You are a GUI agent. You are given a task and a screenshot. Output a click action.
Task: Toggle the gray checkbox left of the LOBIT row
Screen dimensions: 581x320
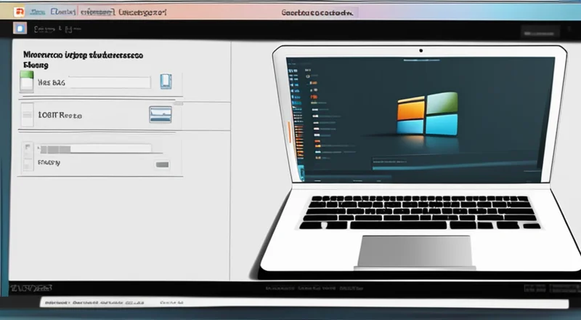pyautogui.click(x=27, y=114)
